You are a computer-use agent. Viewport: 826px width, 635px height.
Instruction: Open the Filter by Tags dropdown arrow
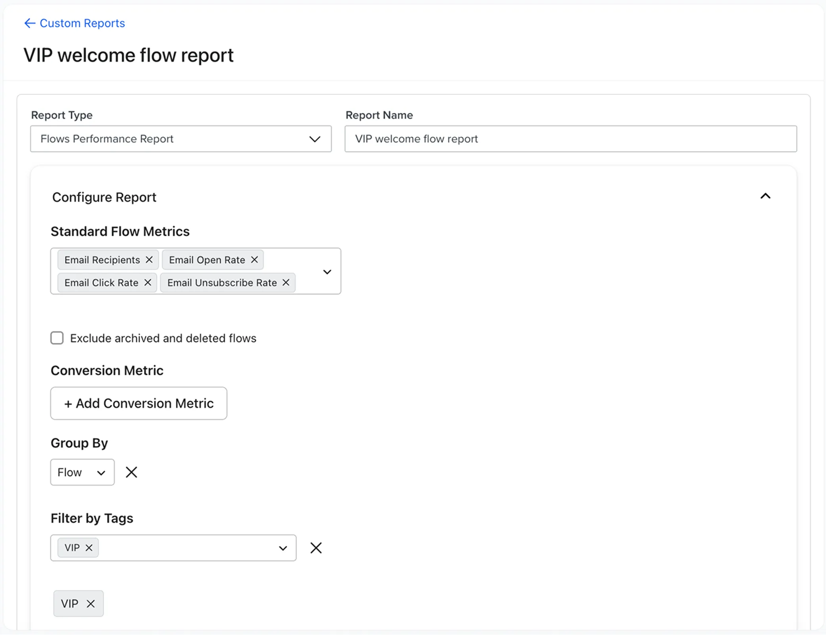(x=282, y=548)
